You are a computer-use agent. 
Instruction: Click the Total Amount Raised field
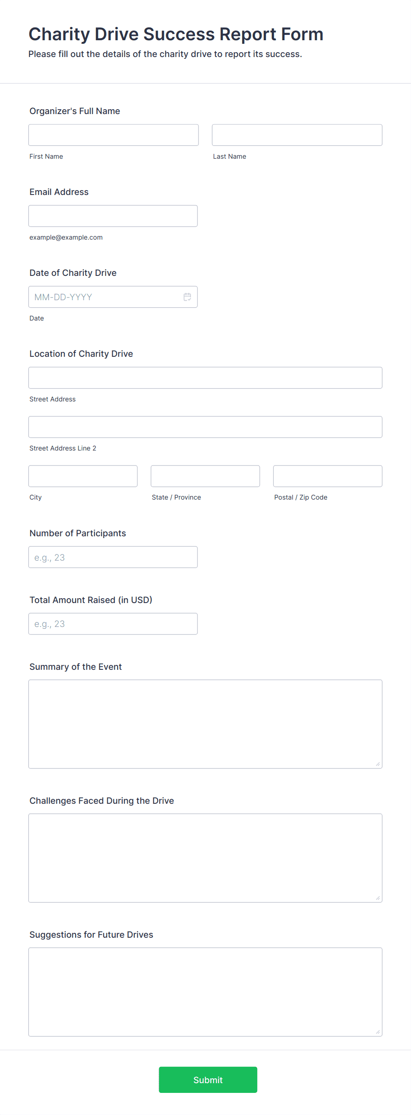(113, 623)
